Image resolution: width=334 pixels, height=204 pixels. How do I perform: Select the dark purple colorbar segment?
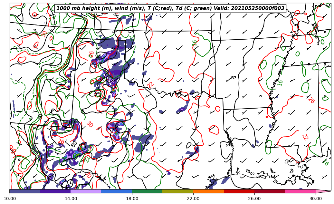point(55,191)
